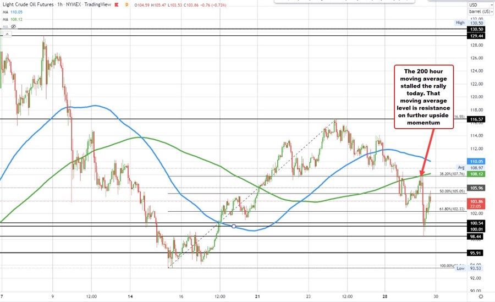Click the date label 23 on time axis
Screen dimensions: 495x302
308,296
